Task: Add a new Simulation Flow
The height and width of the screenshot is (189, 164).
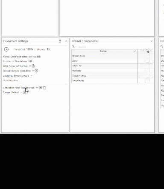Action: click(40, 88)
